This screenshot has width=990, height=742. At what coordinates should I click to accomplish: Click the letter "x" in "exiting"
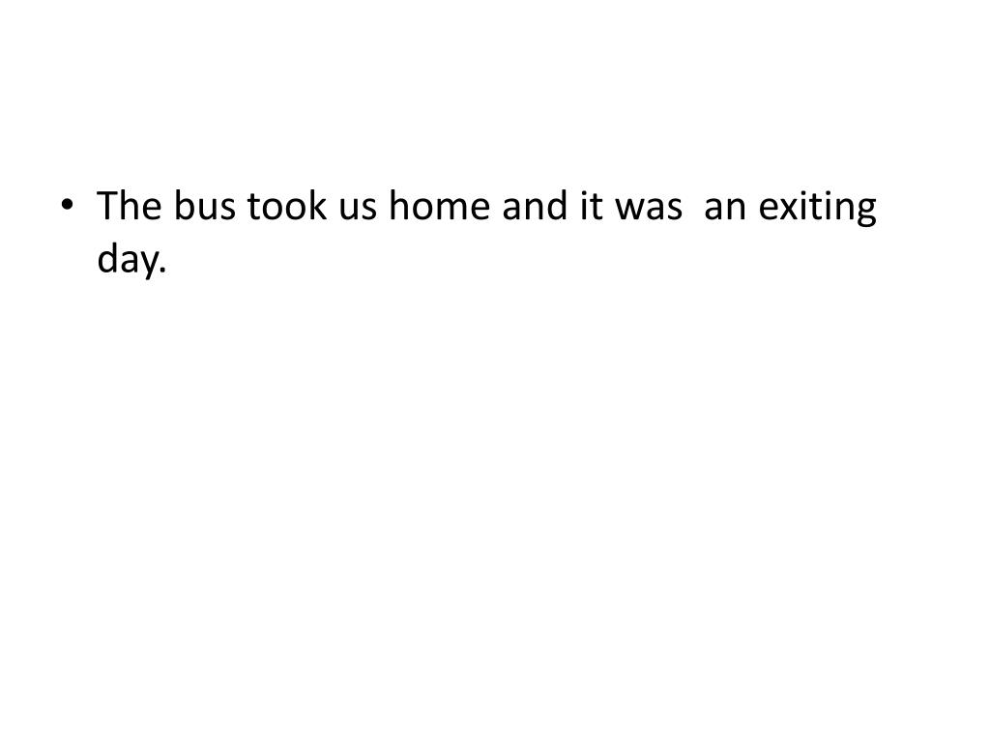click(790, 210)
